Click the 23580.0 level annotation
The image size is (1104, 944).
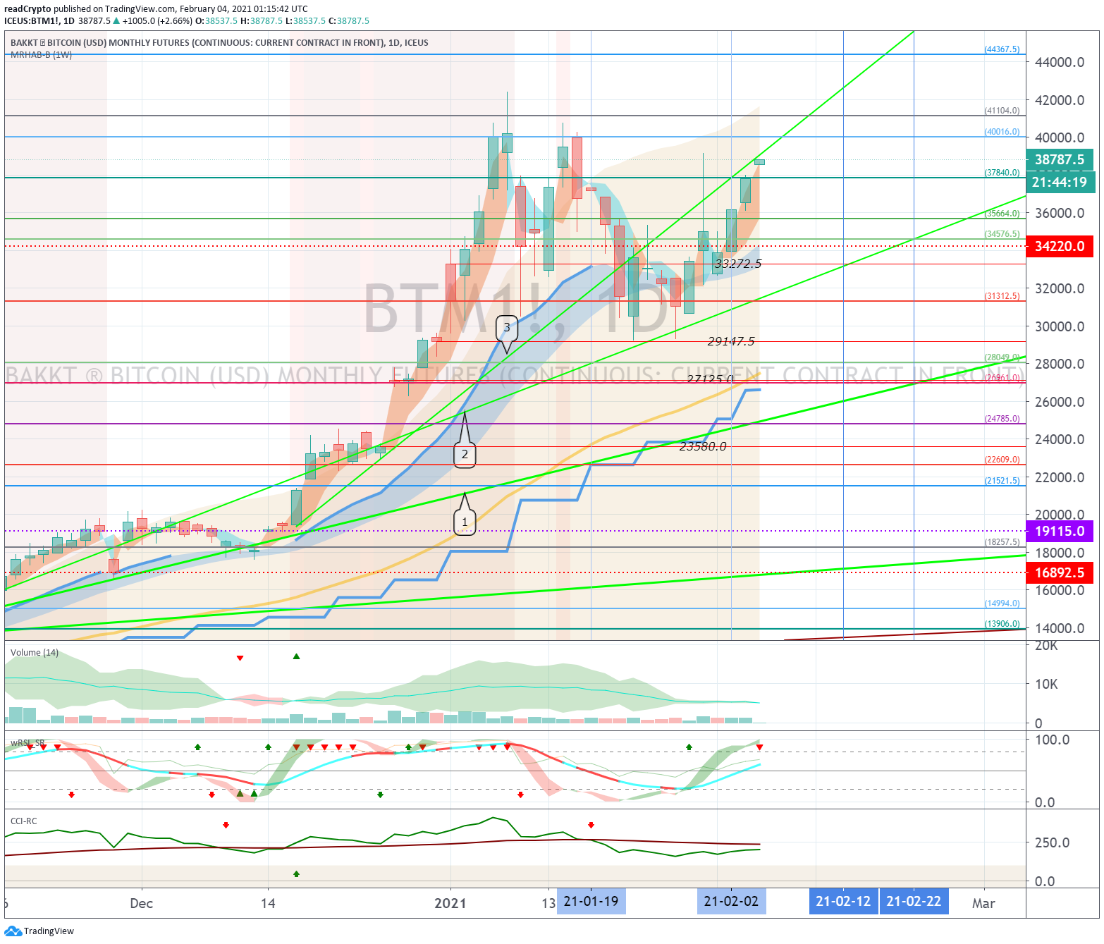coord(703,446)
